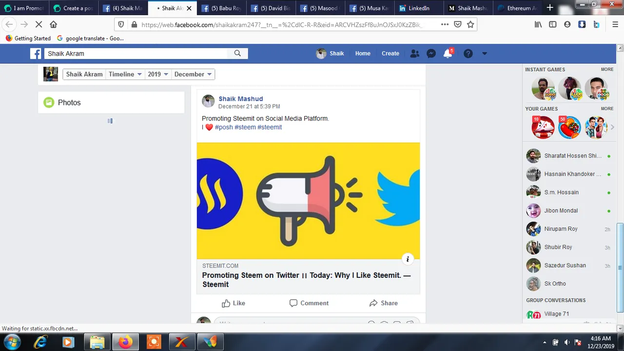Open the Steemit article link title
Viewport: 624px width, 351px height.
307,280
